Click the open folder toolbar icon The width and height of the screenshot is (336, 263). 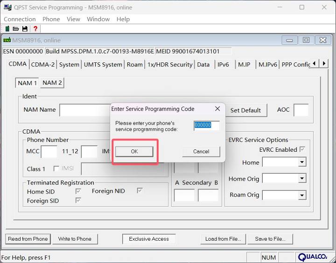[16, 29]
